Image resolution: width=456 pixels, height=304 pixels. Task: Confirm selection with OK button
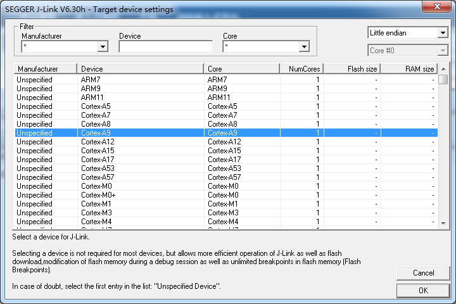click(x=423, y=291)
